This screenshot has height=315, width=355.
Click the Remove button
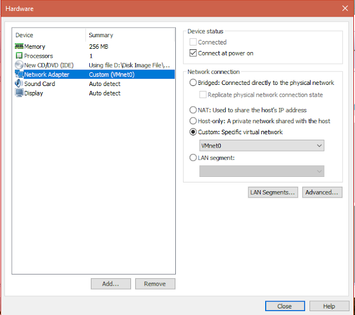pyautogui.click(x=155, y=284)
